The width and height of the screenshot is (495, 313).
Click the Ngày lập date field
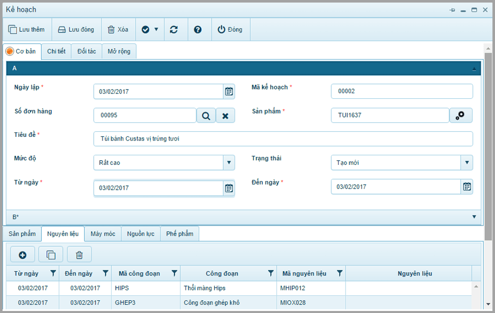coord(159,92)
